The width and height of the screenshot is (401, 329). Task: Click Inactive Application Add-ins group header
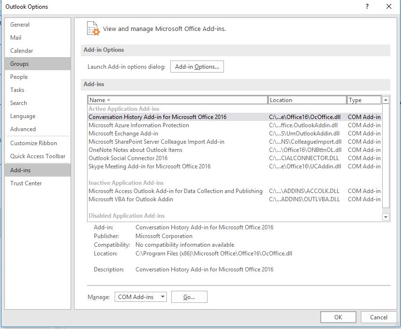[126, 183]
